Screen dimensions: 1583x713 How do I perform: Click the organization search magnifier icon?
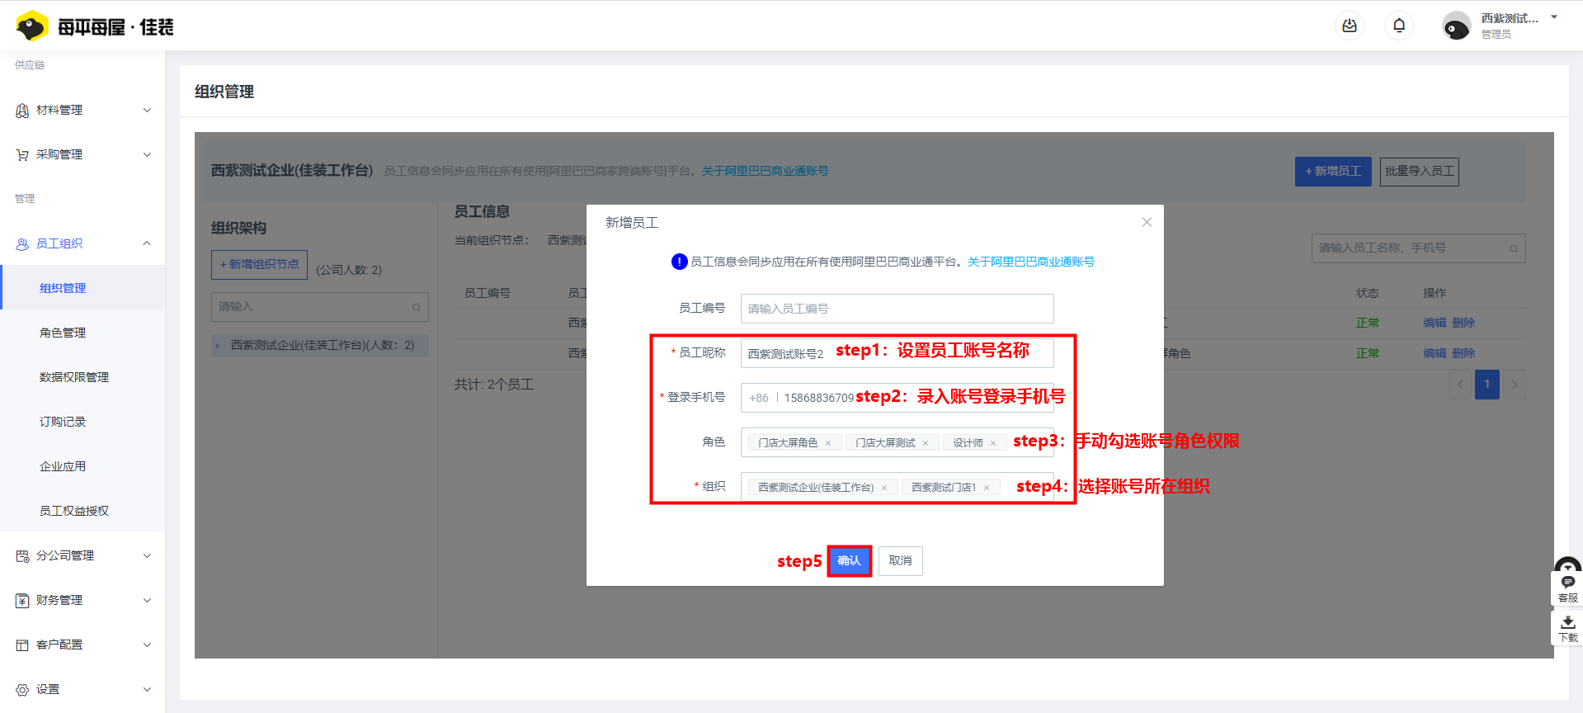[417, 307]
